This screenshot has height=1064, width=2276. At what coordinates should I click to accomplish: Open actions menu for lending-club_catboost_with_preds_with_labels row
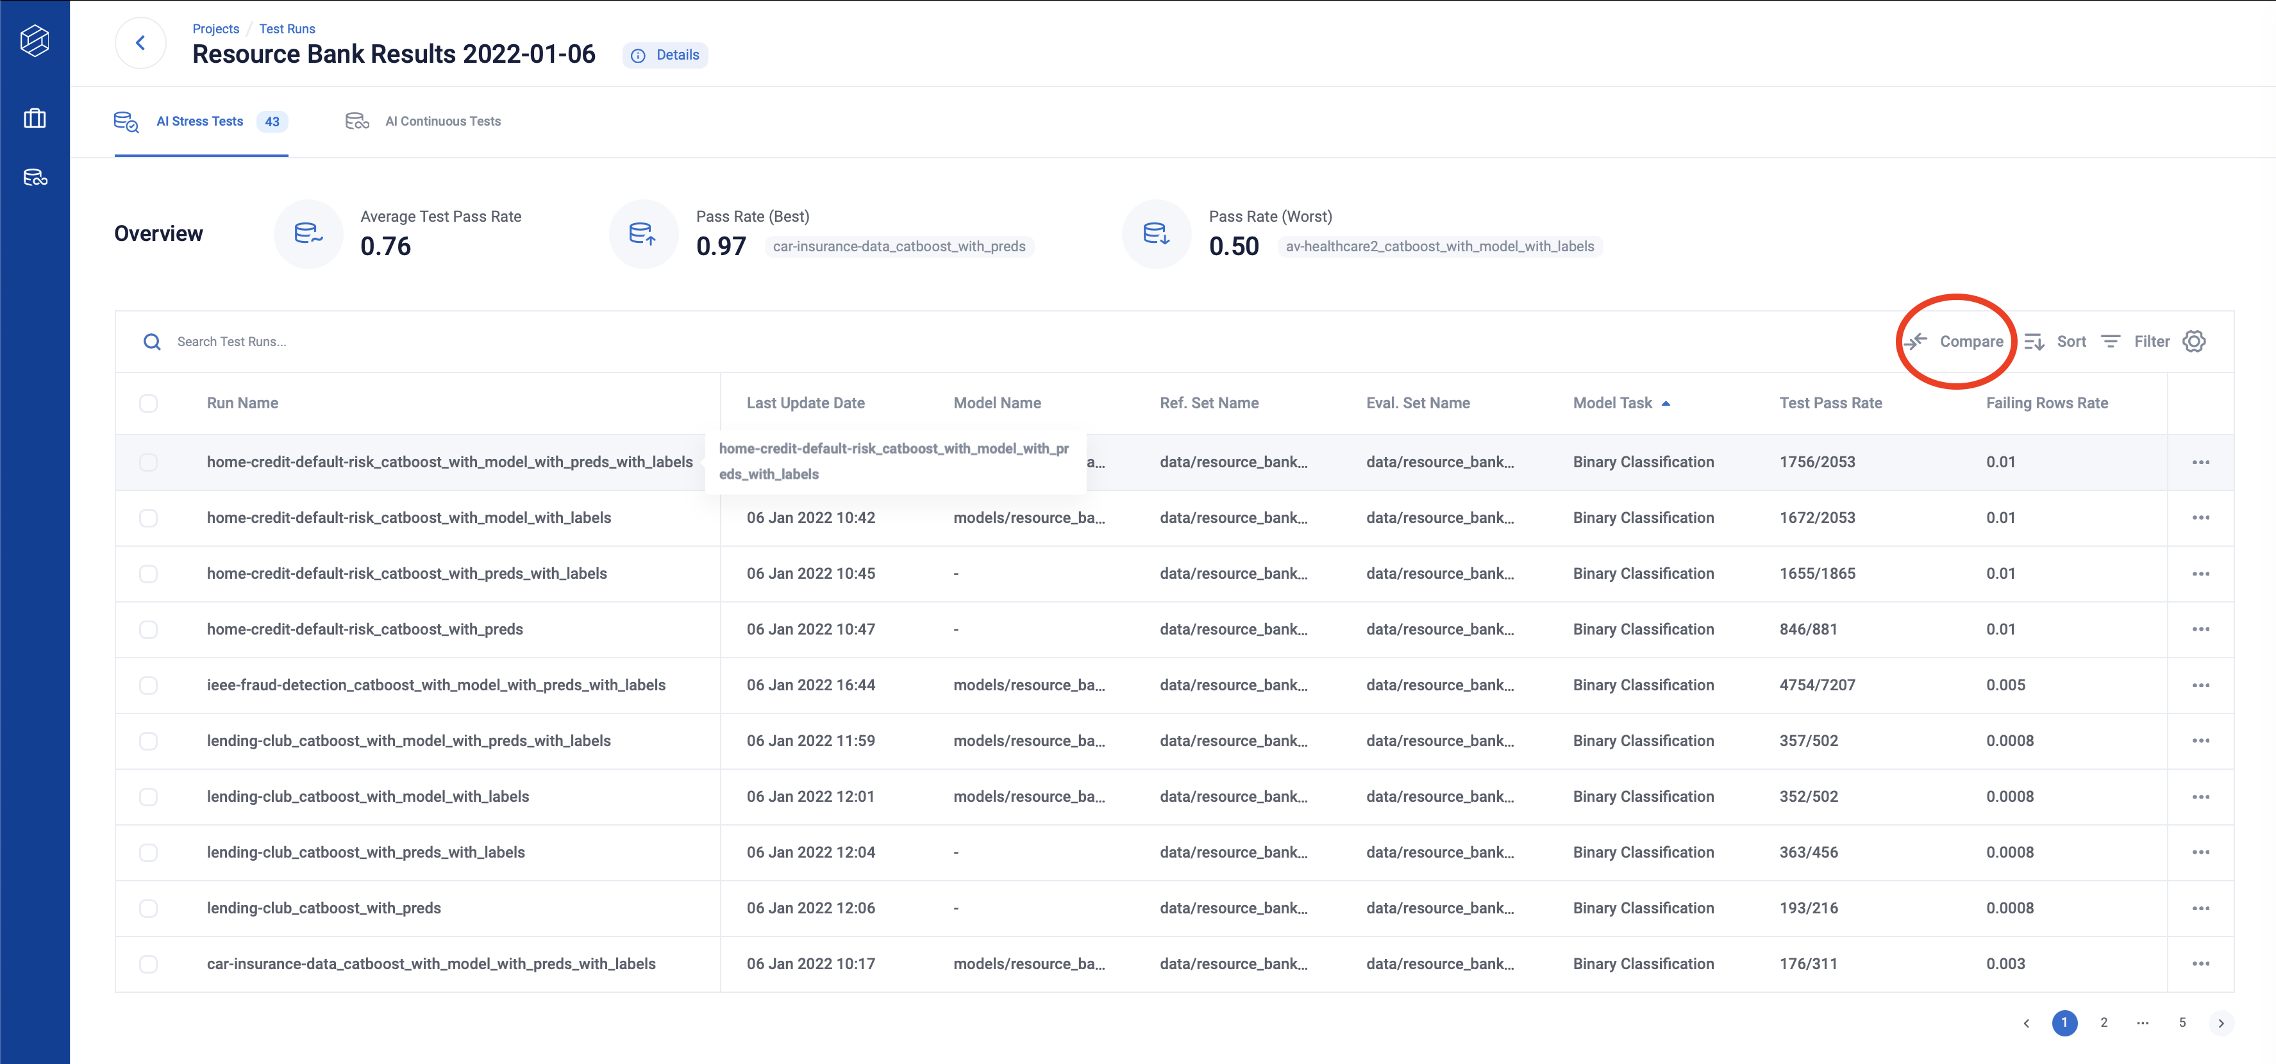[2201, 852]
